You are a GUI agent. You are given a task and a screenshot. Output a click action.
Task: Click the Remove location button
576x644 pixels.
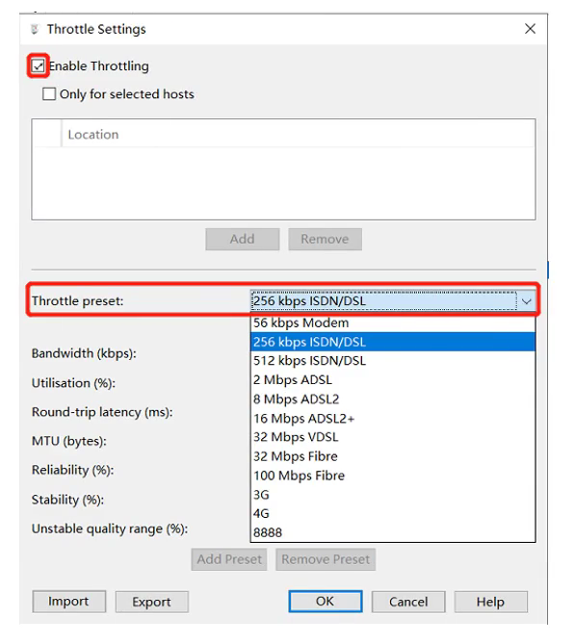point(325,239)
